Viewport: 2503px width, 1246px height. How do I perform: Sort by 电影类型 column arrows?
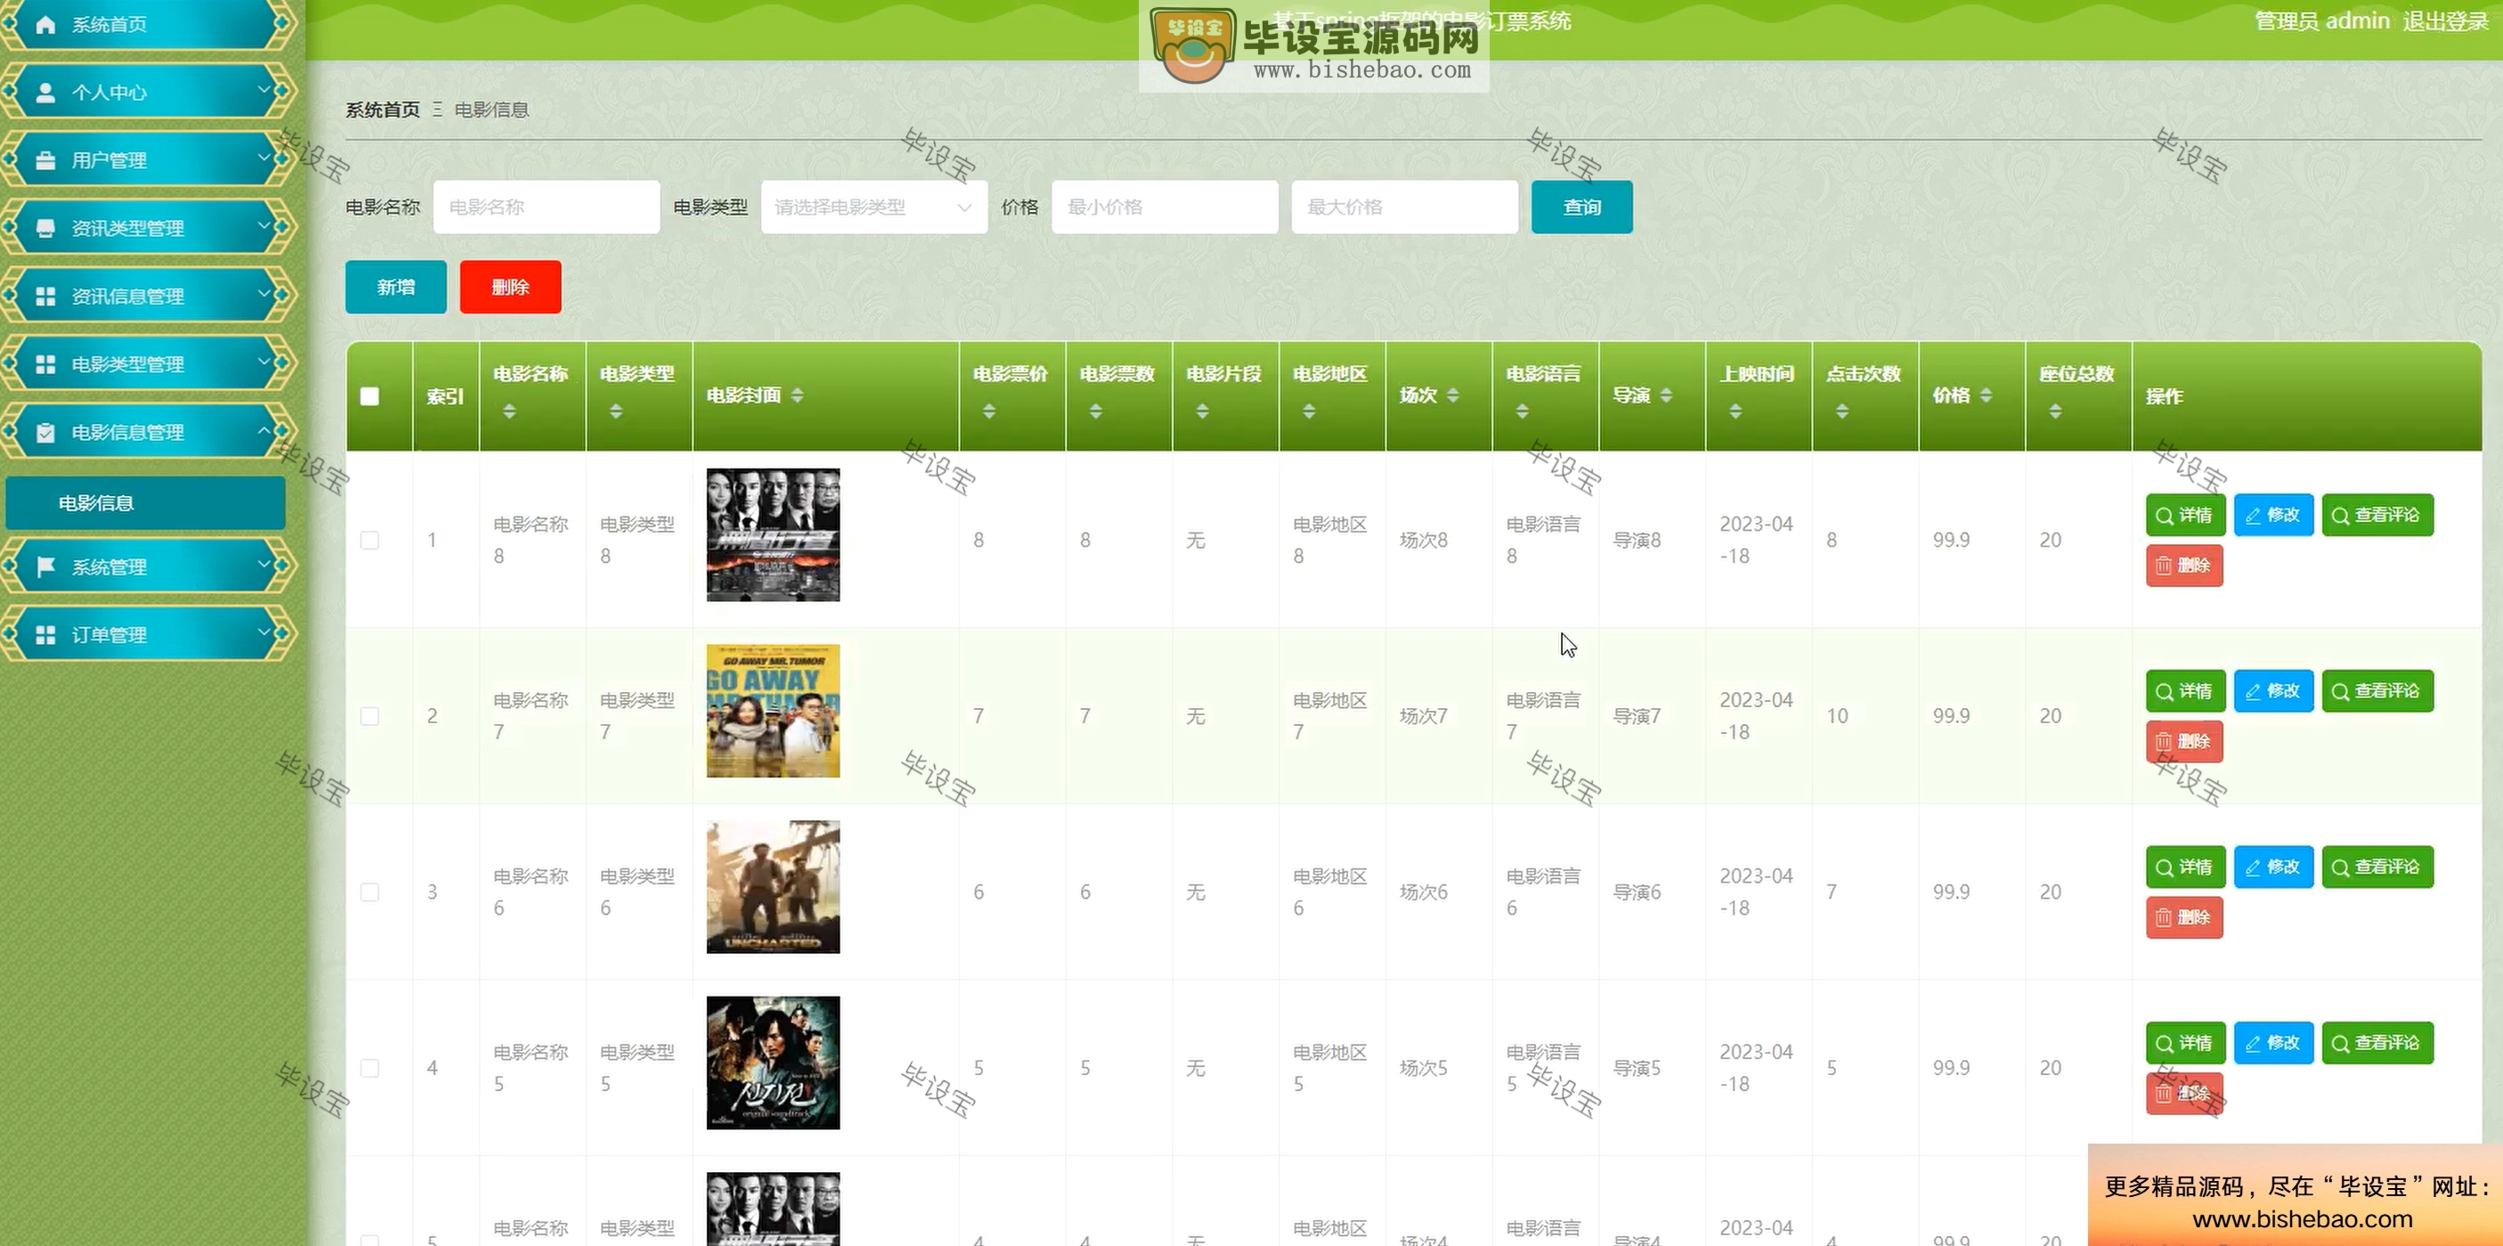pyautogui.click(x=616, y=412)
